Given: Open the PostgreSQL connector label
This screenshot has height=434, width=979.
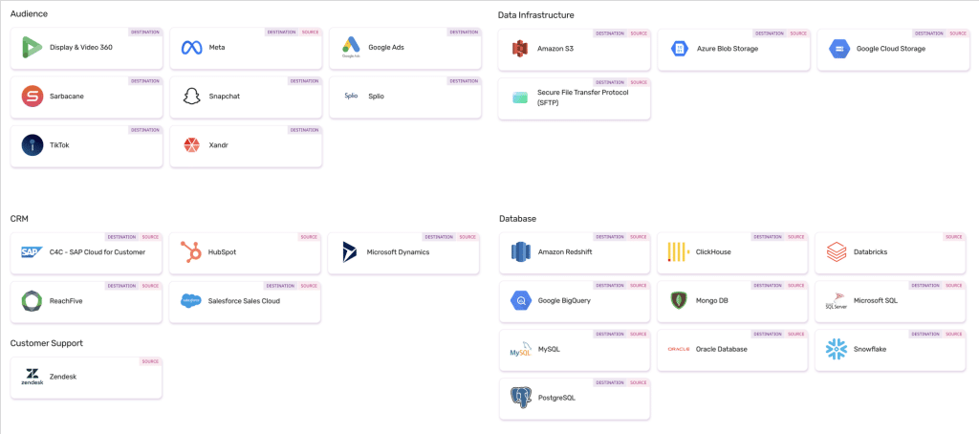Looking at the screenshot, I should click(x=557, y=398).
